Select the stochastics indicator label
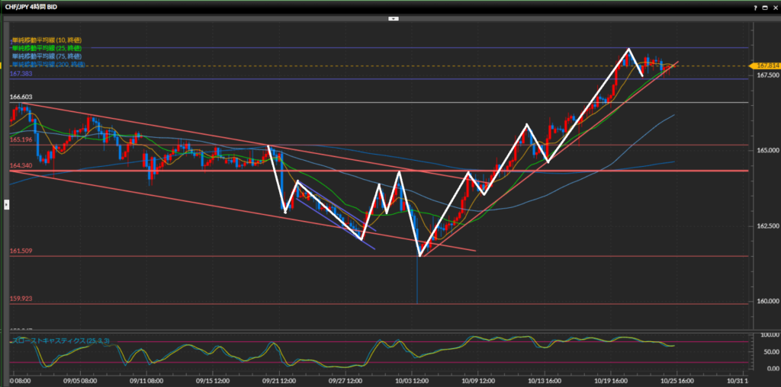This screenshot has height=387, width=781. click(x=59, y=340)
